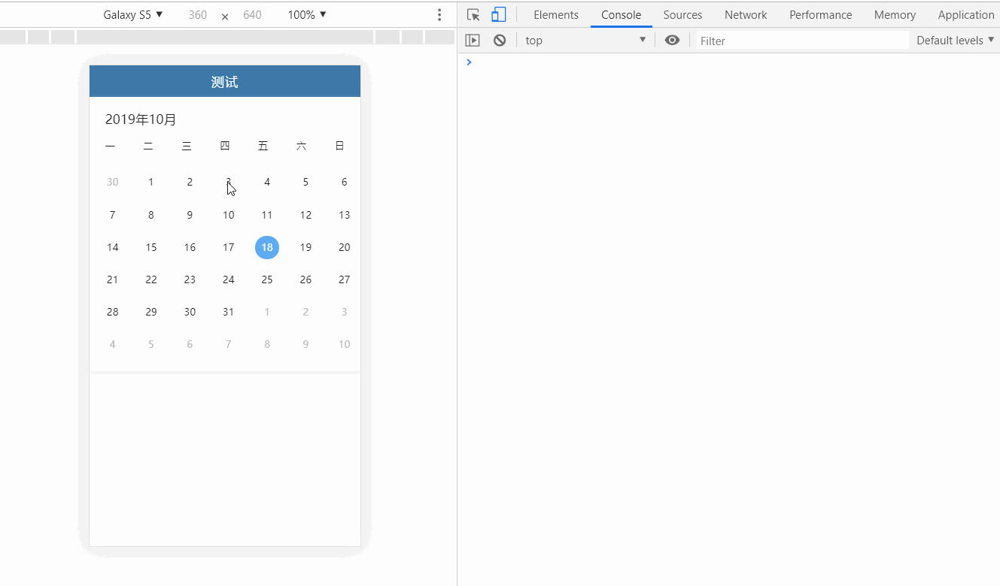
Task: Select date 20 in the calendar
Action: pyautogui.click(x=344, y=247)
